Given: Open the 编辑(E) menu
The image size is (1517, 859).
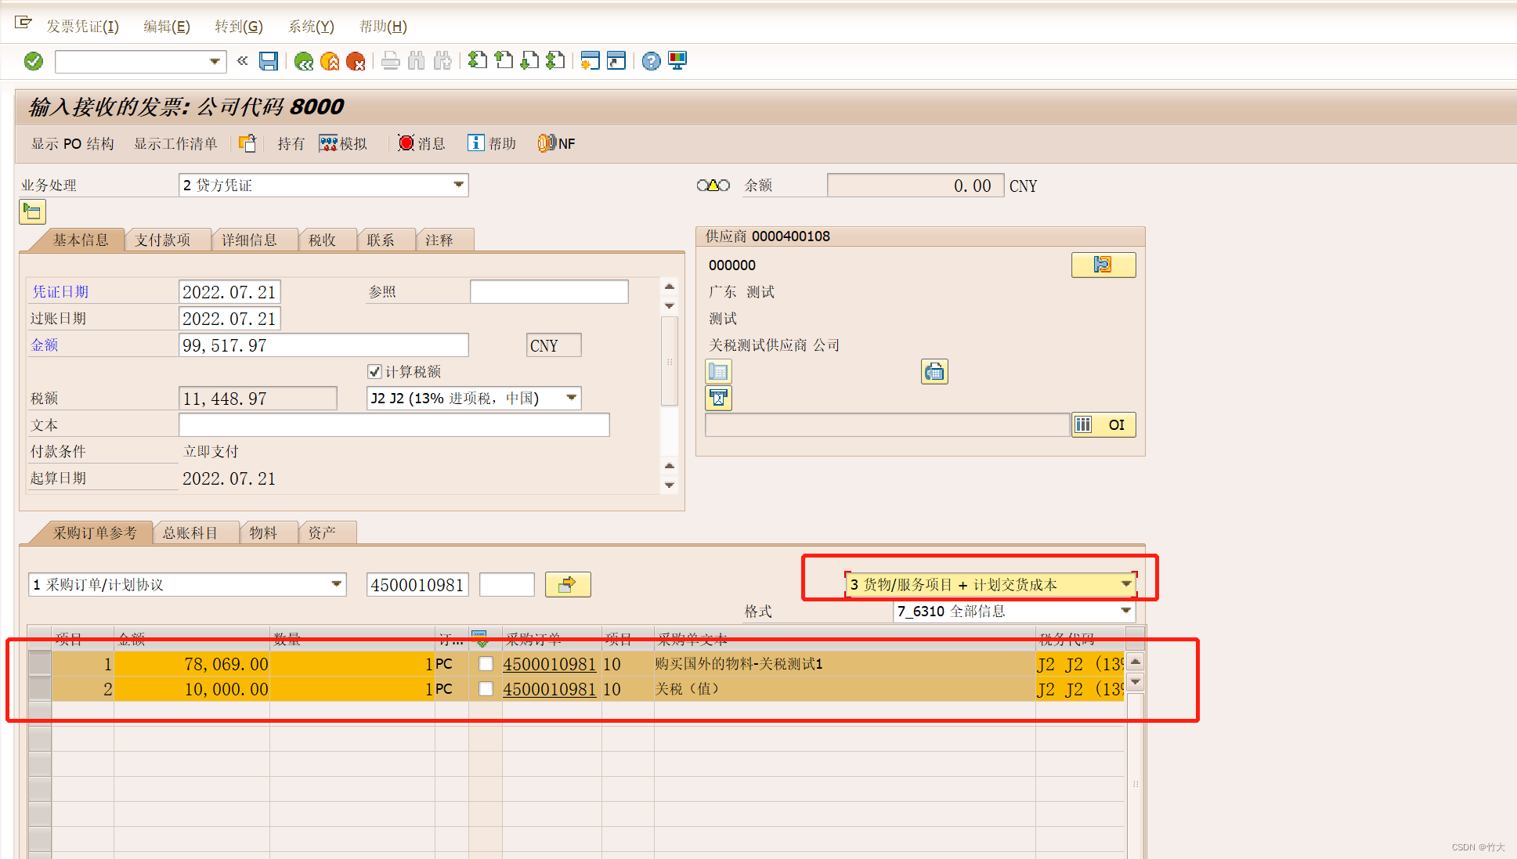Looking at the screenshot, I should pyautogui.click(x=166, y=27).
